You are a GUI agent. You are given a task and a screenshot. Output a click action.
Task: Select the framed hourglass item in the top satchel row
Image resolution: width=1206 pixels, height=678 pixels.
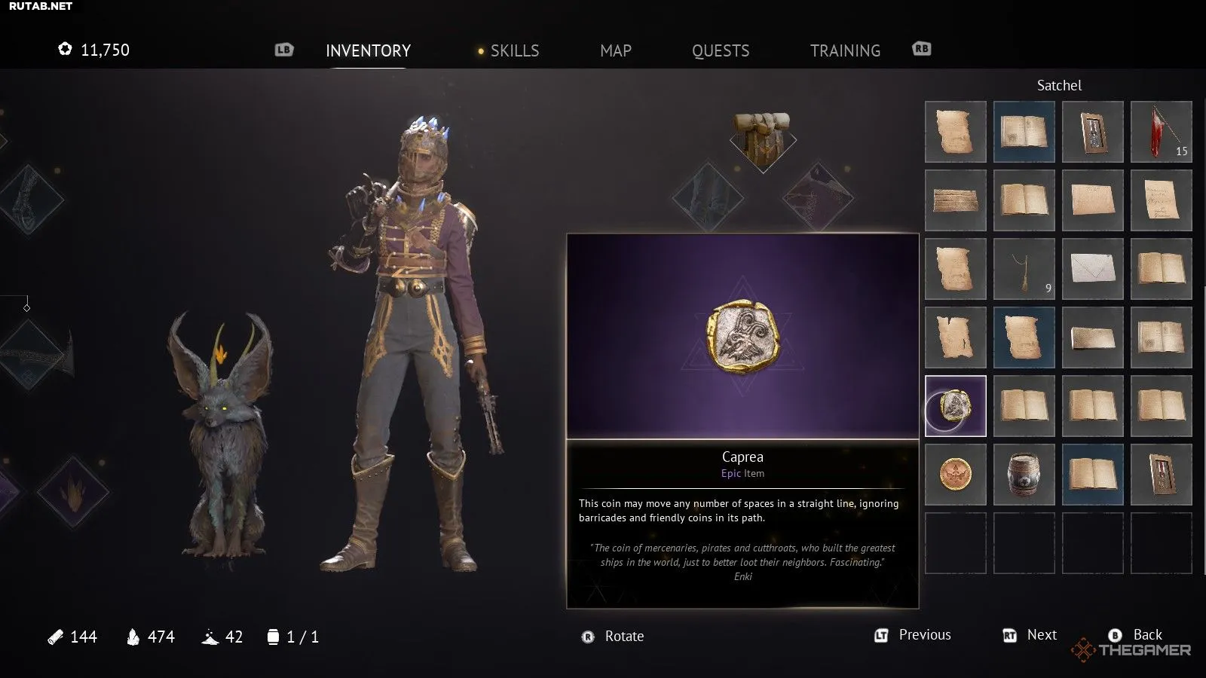point(1092,132)
